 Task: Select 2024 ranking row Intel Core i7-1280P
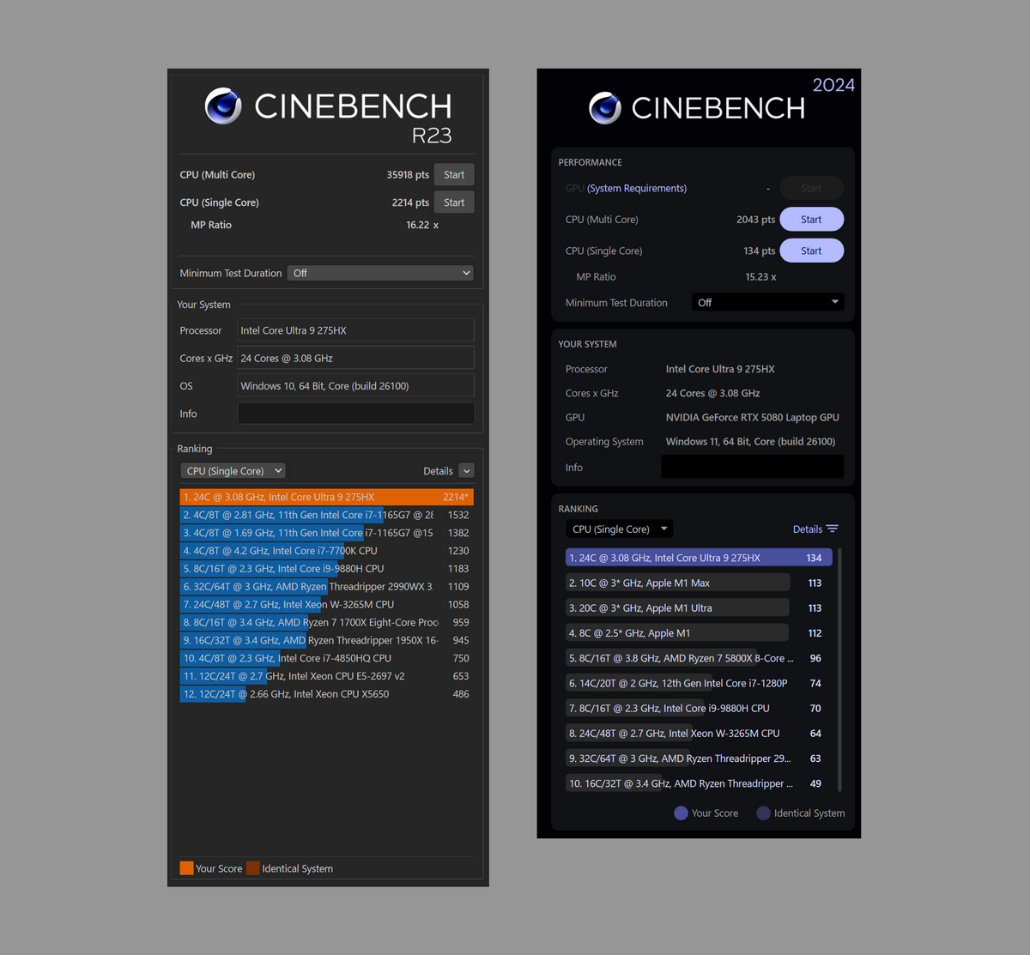click(x=699, y=683)
